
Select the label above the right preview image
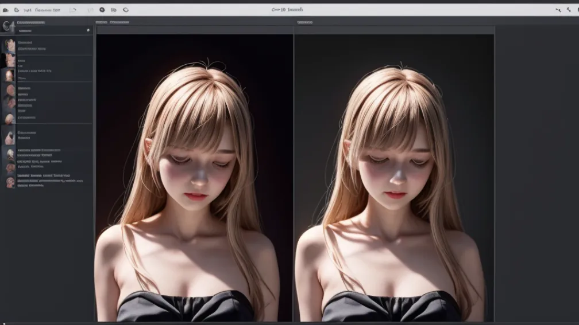pyautogui.click(x=305, y=22)
